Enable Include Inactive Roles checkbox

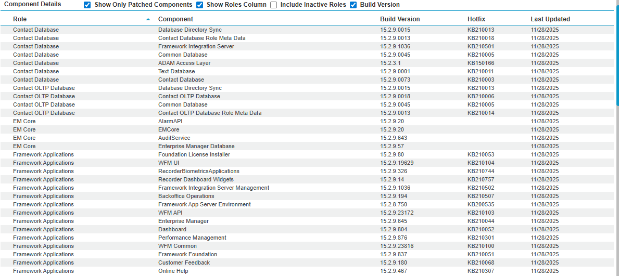[274, 5]
